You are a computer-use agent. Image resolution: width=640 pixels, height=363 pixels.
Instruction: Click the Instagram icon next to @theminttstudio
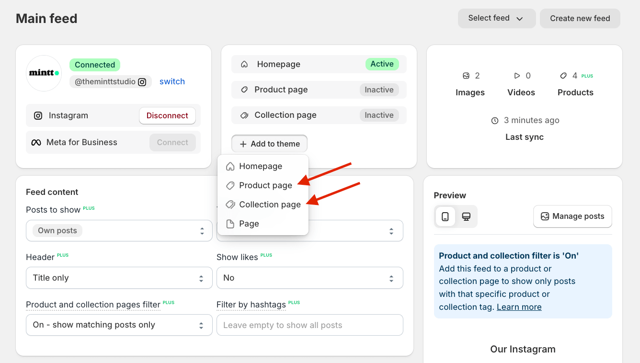coord(142,82)
